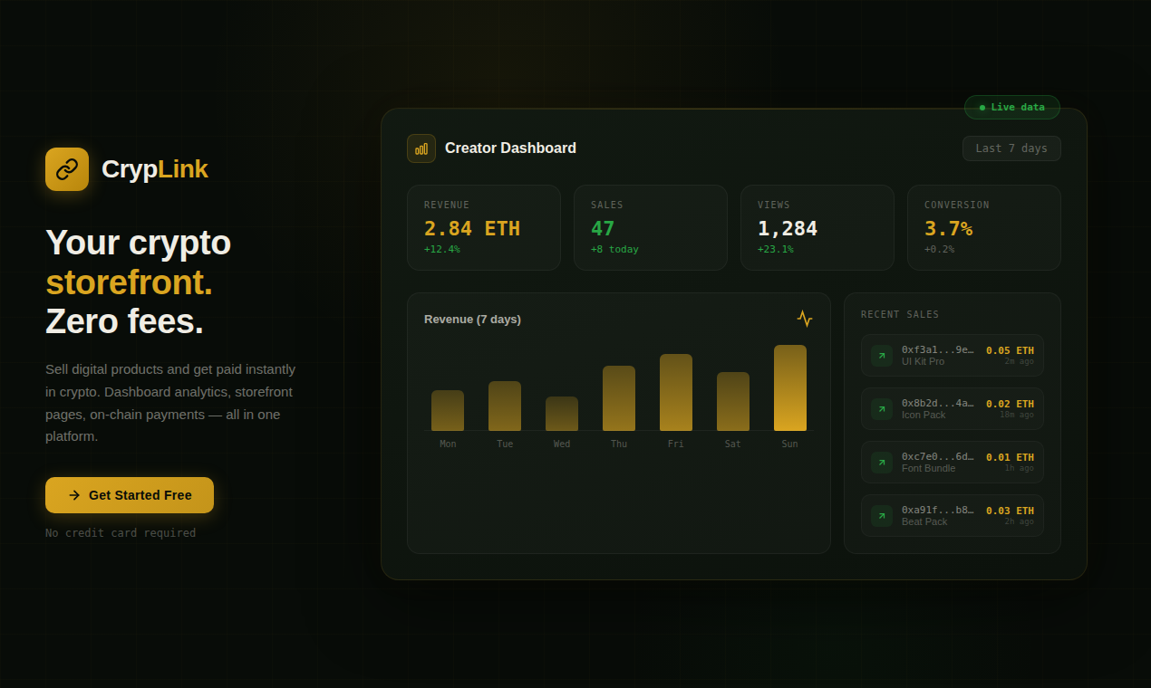Click the 0.02 ETH sale amount
Image resolution: width=1151 pixels, height=688 pixels.
click(1010, 404)
